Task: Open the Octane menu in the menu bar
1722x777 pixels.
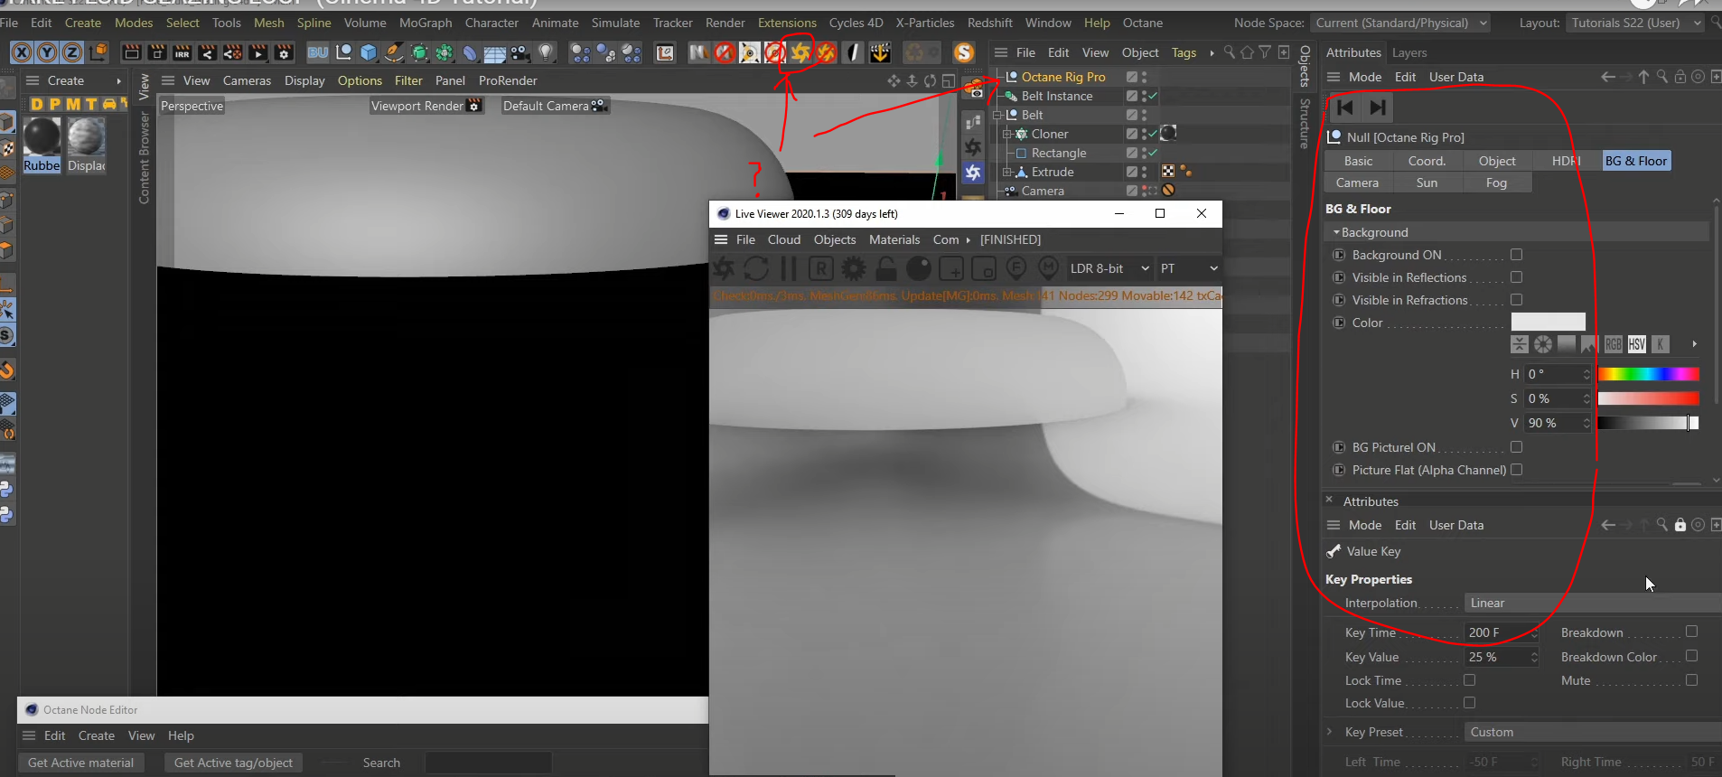Action: 1143,23
